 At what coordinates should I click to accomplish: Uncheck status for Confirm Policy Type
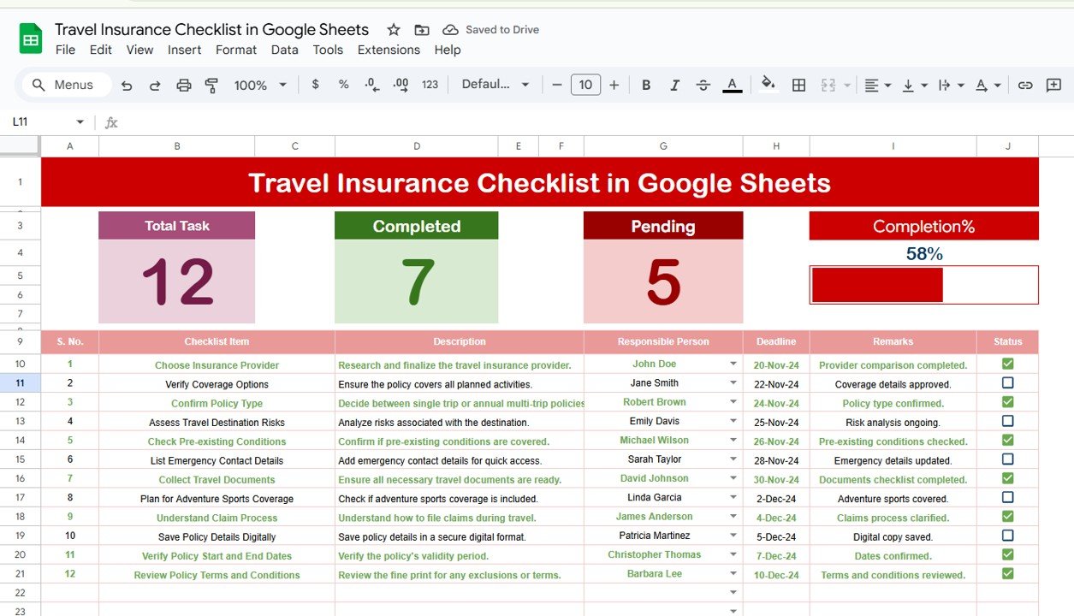(1007, 402)
